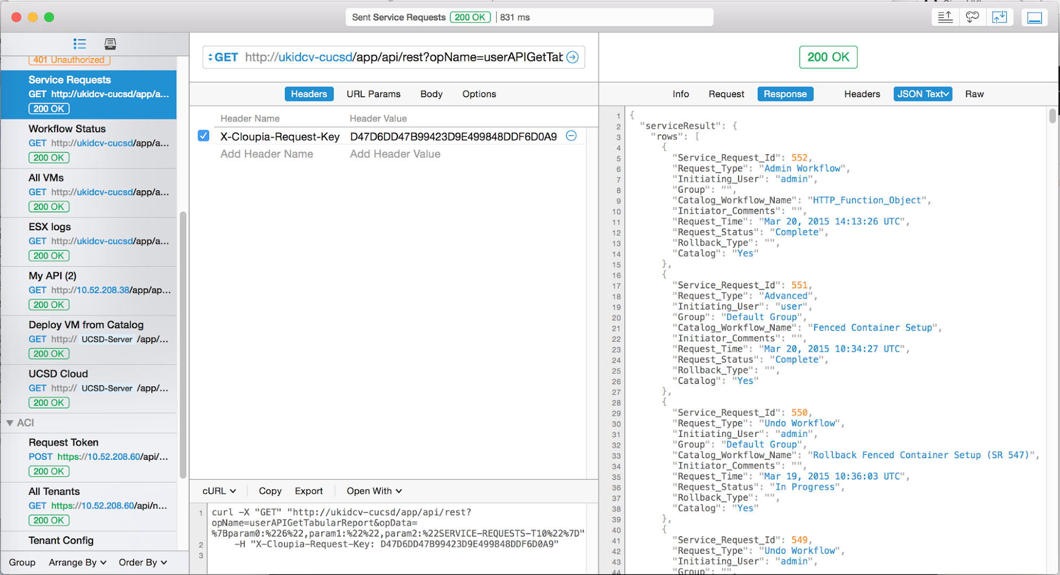This screenshot has width=1060, height=575.
Task: Toggle the bottom panel layout icon
Action: point(1034,18)
